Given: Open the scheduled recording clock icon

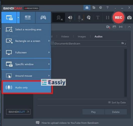Looking at the screenshot, I should pos(101,8).
